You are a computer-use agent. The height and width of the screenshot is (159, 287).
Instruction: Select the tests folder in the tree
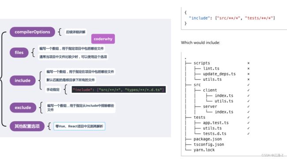pyautogui.click(x=199, y=117)
